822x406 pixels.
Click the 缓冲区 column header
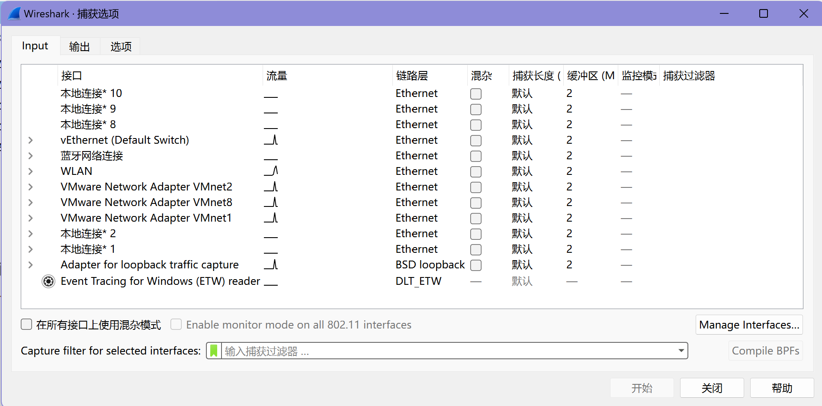591,76
